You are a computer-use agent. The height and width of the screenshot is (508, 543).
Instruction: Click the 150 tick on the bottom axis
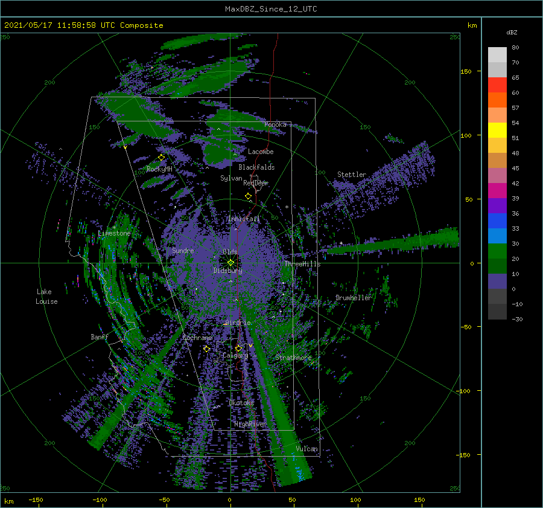click(x=419, y=500)
